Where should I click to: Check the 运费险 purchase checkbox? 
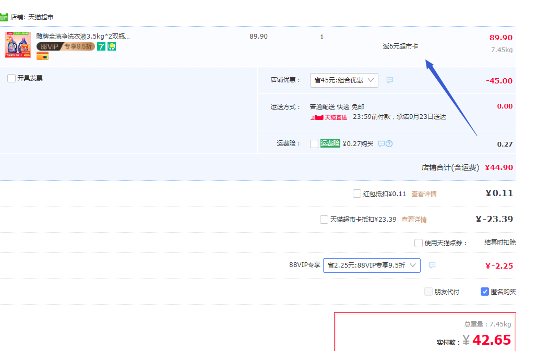tap(314, 144)
